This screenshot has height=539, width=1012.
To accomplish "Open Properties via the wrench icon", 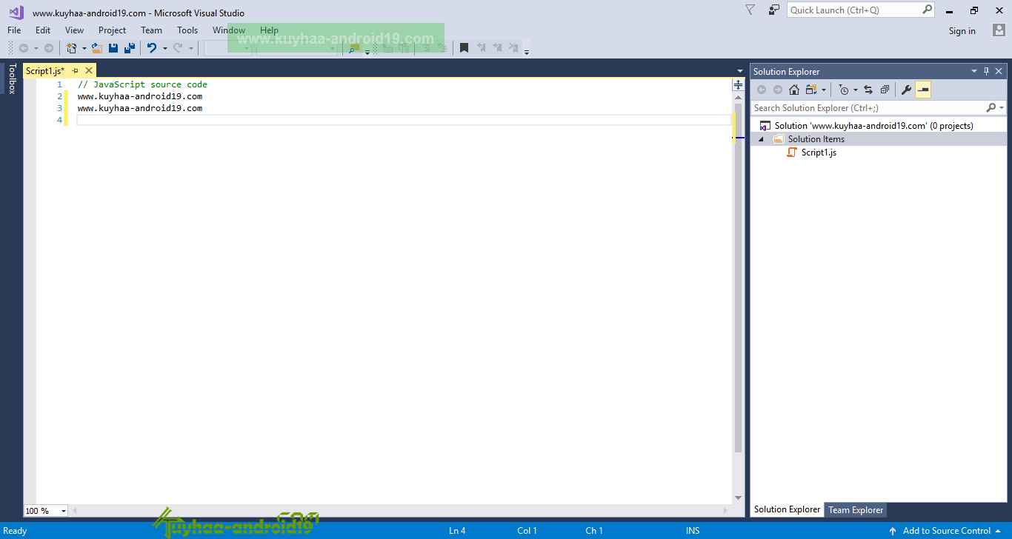I will point(906,90).
